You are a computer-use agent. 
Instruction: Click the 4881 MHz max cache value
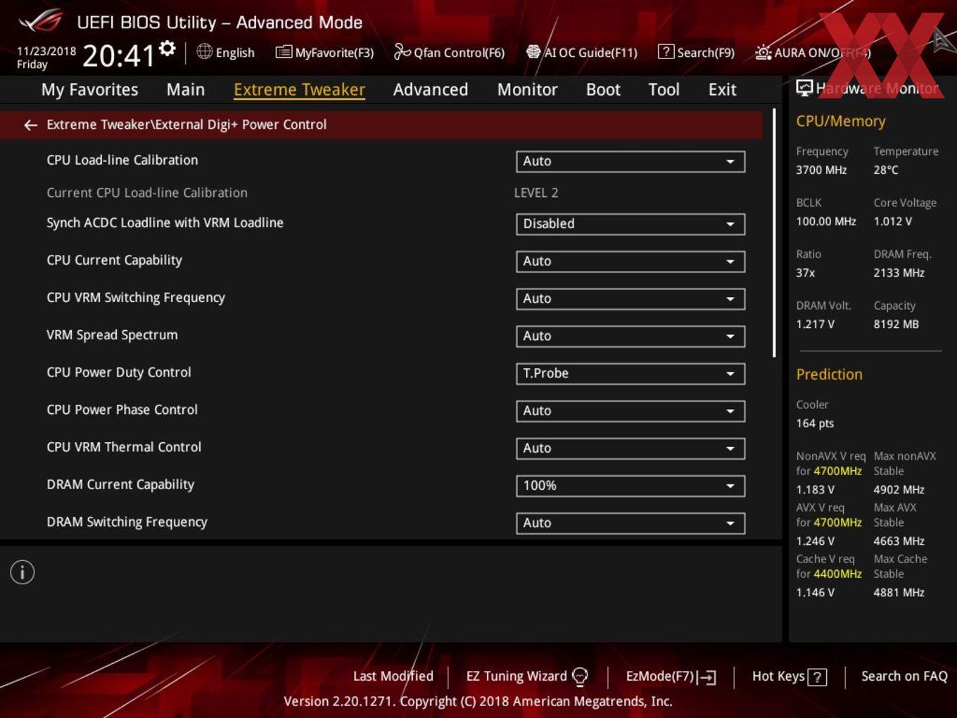pos(899,592)
